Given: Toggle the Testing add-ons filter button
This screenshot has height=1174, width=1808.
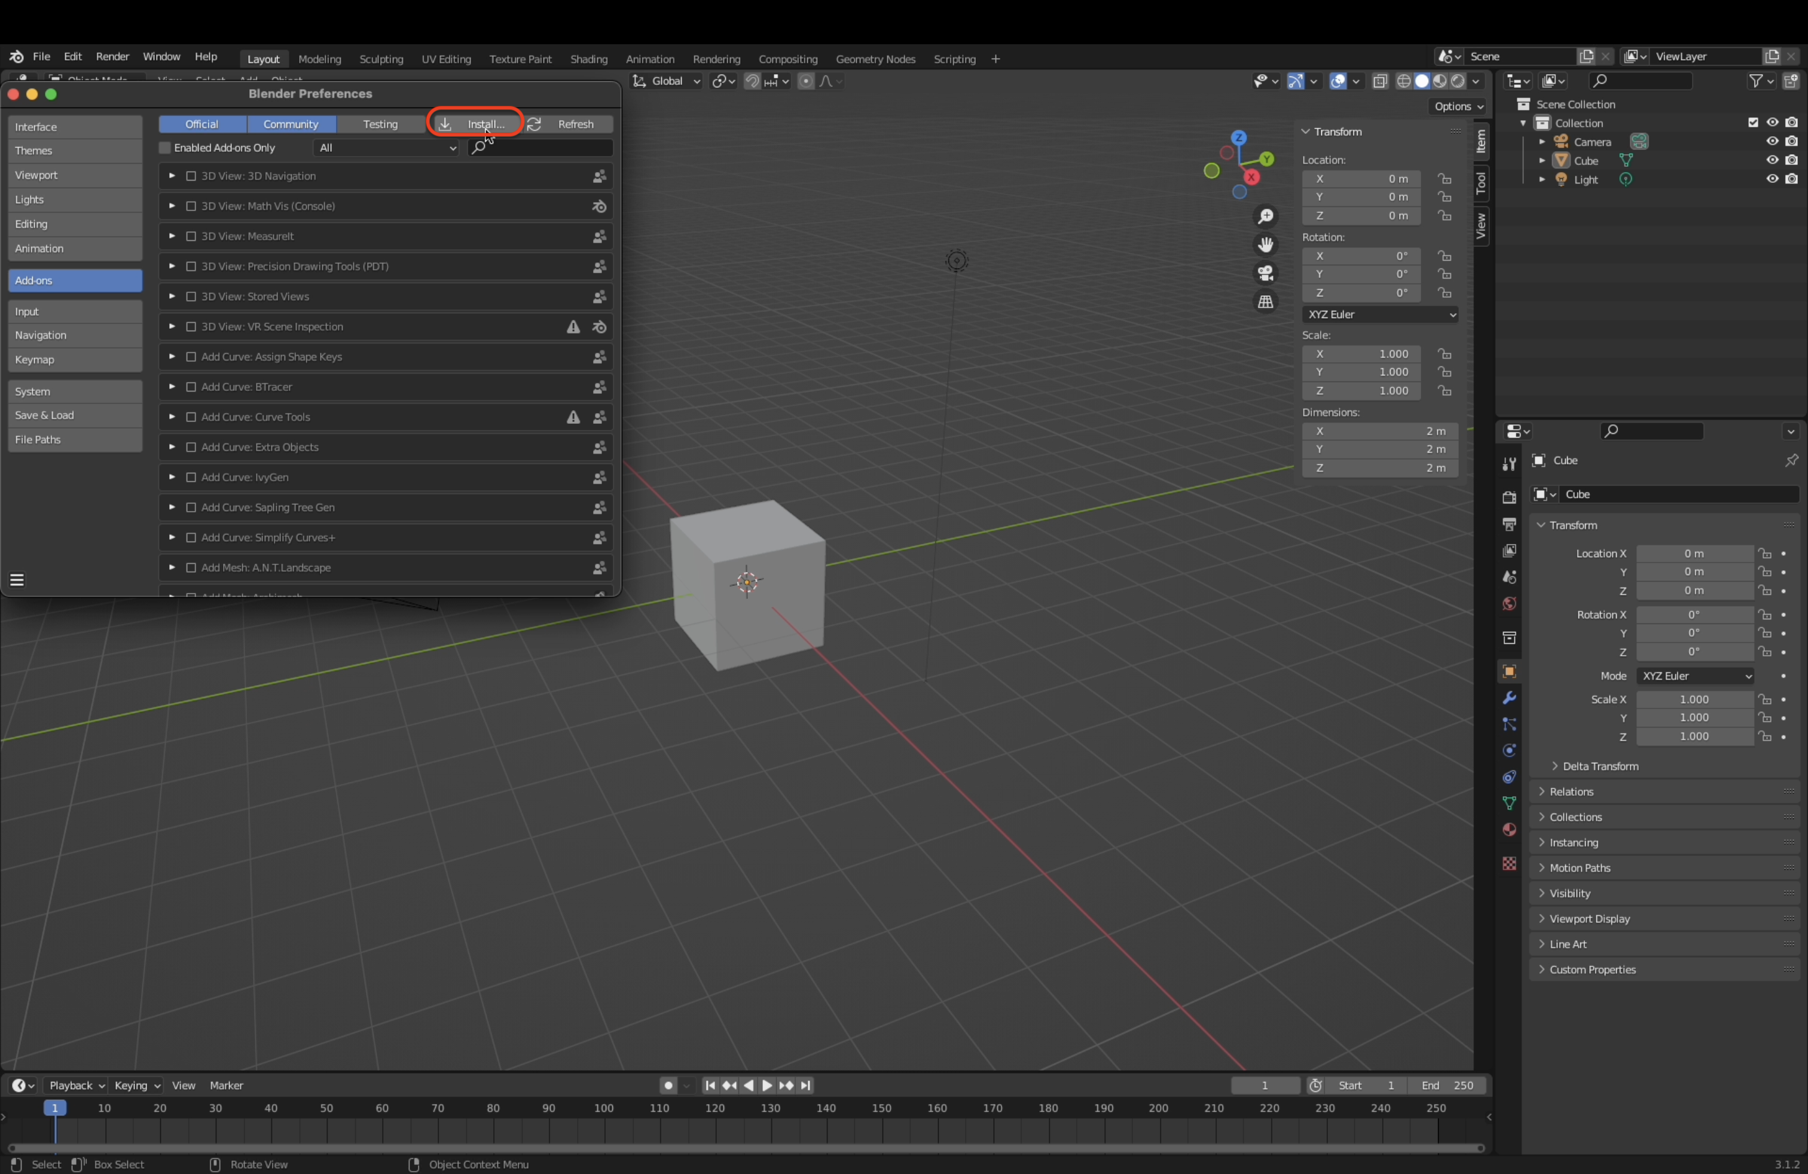Looking at the screenshot, I should 380,124.
